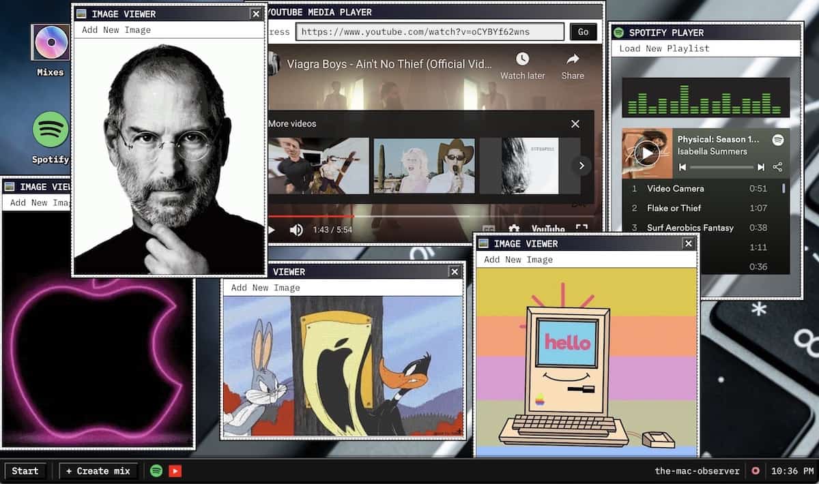Viewport: 819px width, 484px height.
Task: Click the Steve Jobs portrait image
Action: (169, 156)
